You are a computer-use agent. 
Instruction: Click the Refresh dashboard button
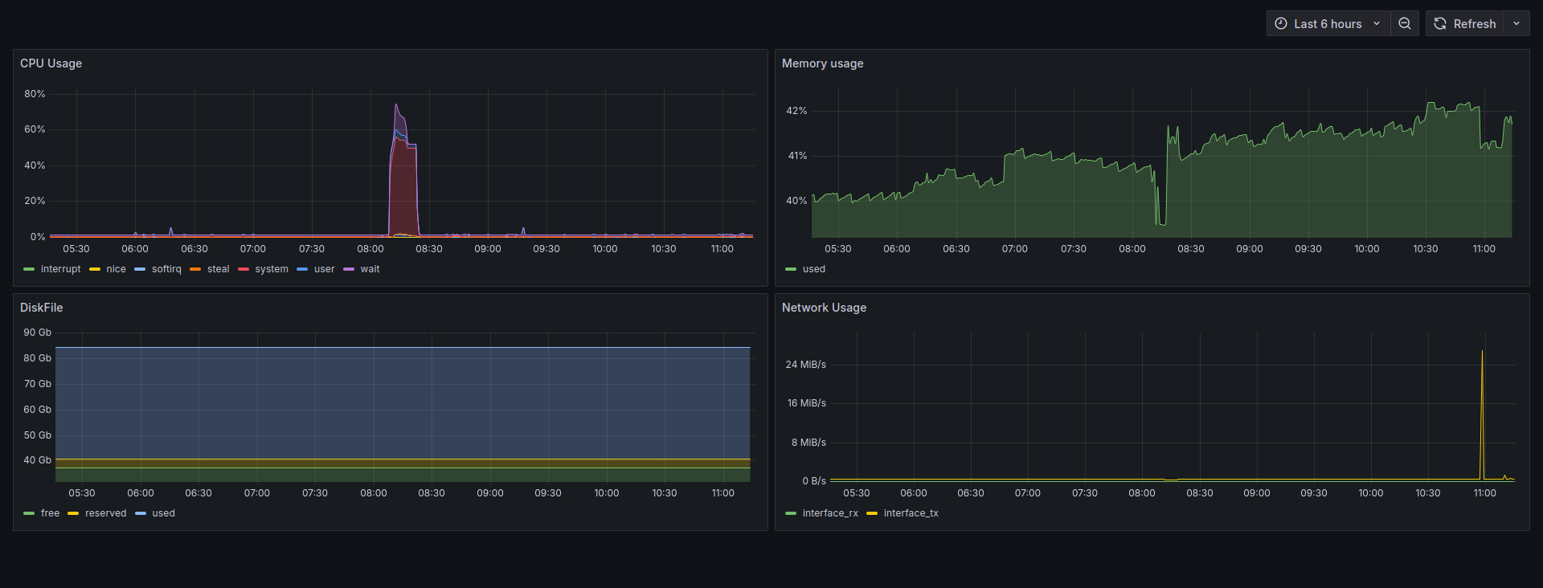[x=1465, y=24]
